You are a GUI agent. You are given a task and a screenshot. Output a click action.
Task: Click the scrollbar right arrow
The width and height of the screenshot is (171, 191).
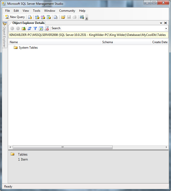166,147
